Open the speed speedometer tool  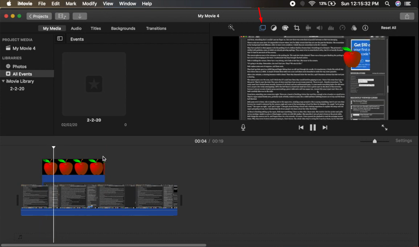point(342,28)
